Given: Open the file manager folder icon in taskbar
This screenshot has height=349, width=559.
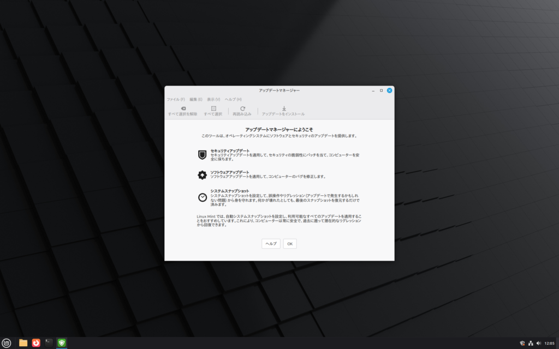Looking at the screenshot, I should click(23, 343).
